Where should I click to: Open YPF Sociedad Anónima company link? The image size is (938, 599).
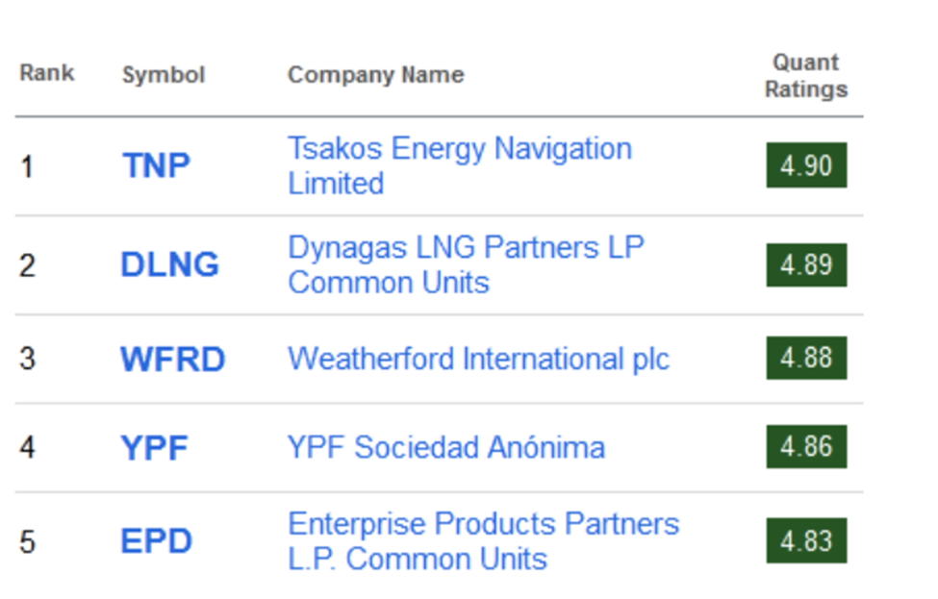(x=446, y=448)
